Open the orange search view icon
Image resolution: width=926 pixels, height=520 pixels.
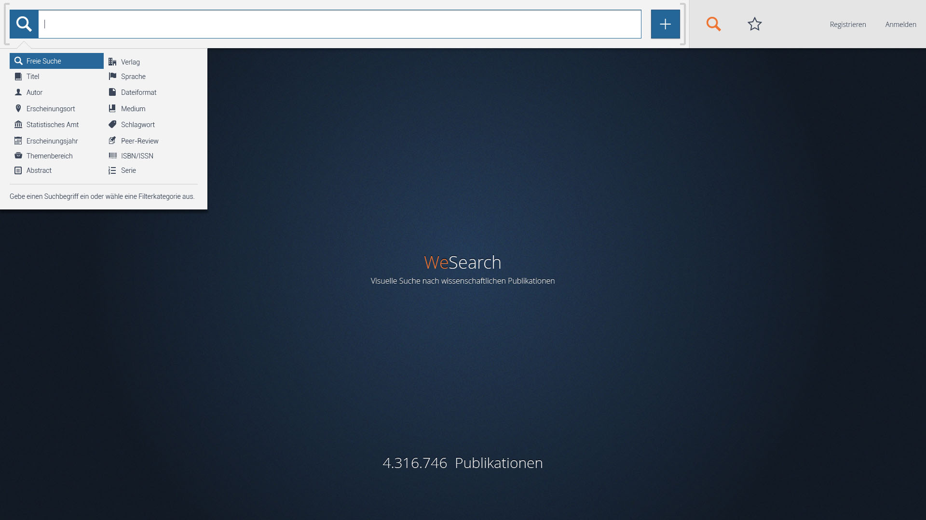713,24
